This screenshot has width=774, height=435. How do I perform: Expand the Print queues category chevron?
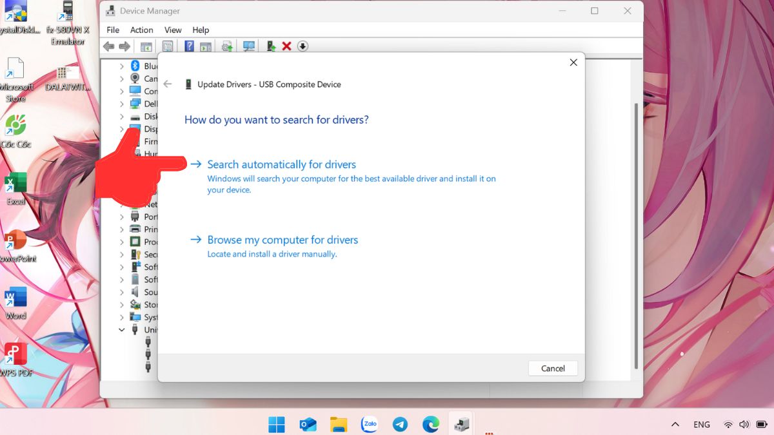coord(121,229)
